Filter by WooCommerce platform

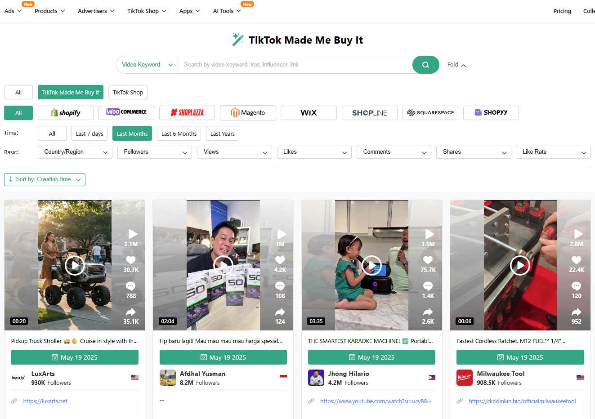pyautogui.click(x=126, y=113)
